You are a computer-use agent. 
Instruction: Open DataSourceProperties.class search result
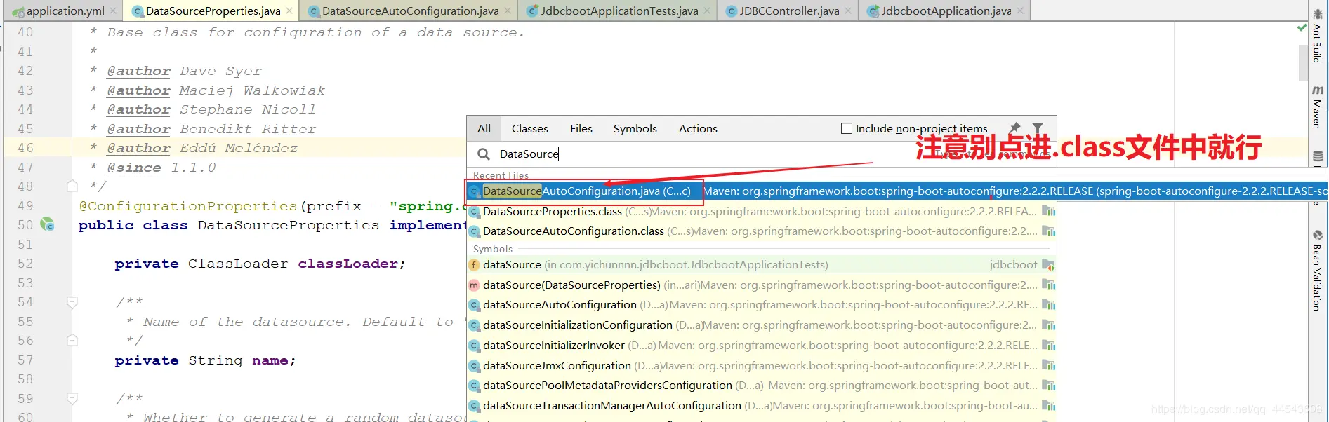pyautogui.click(x=762, y=211)
